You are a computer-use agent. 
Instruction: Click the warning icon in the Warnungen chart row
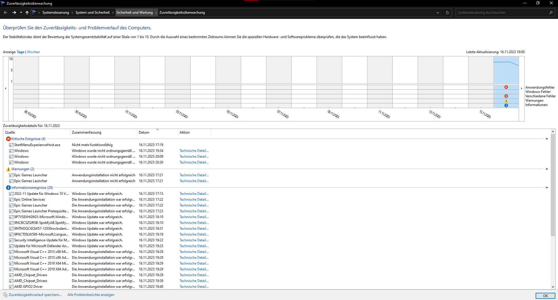pyautogui.click(x=506, y=101)
